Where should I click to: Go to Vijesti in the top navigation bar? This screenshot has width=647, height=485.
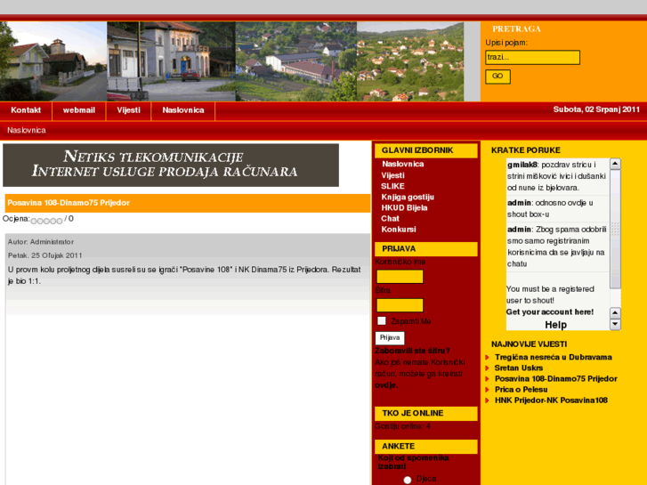coord(128,110)
